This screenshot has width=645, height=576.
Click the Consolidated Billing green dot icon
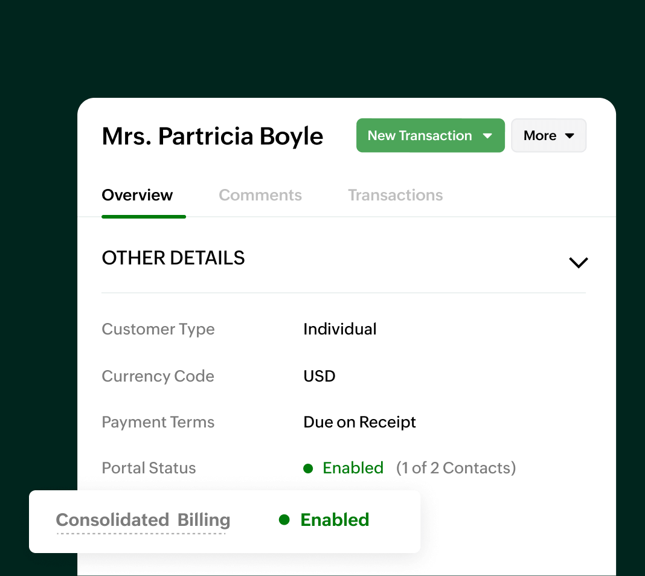tap(284, 520)
